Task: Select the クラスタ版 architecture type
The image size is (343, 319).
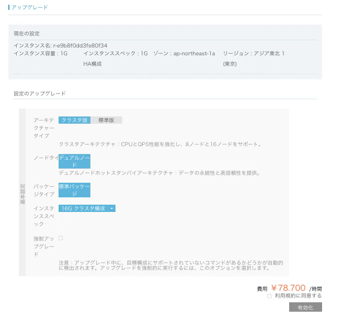Action: coord(74,120)
